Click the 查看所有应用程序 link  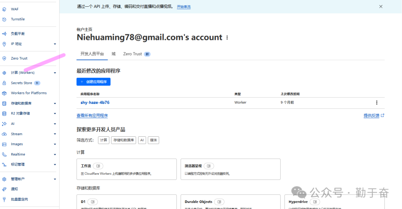(92, 115)
